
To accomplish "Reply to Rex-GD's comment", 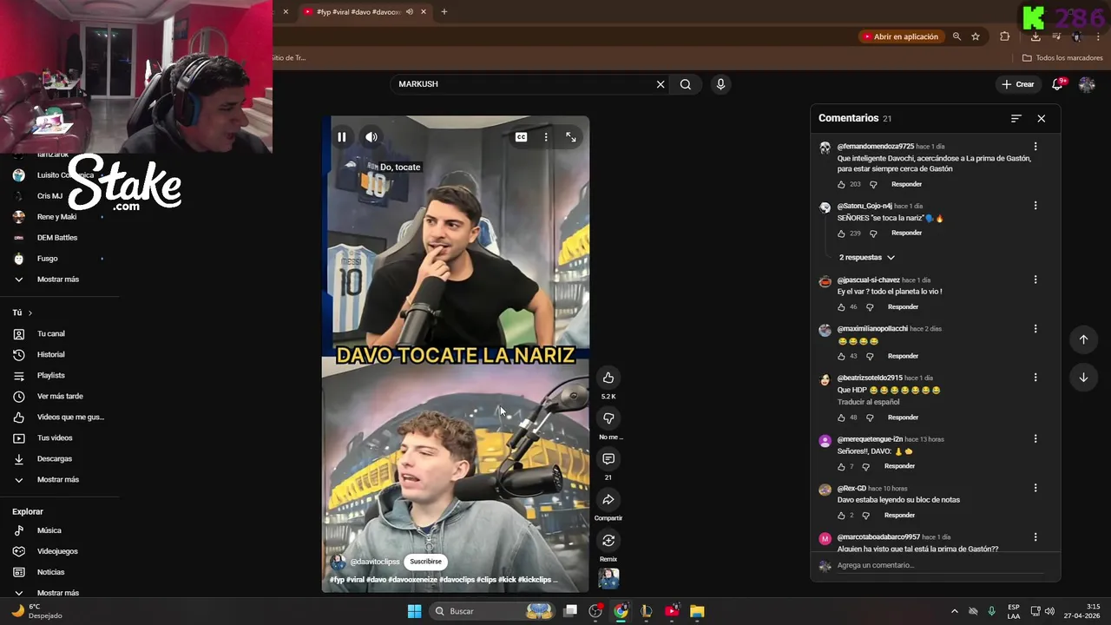I will coord(899,516).
